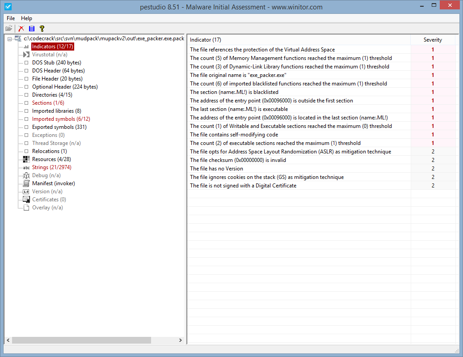The height and width of the screenshot is (357, 463).
Task: Click the window resize grip in status bar
Action: (457, 350)
